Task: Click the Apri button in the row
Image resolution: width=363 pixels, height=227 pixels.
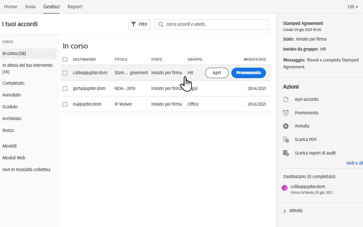Action: coord(216,73)
